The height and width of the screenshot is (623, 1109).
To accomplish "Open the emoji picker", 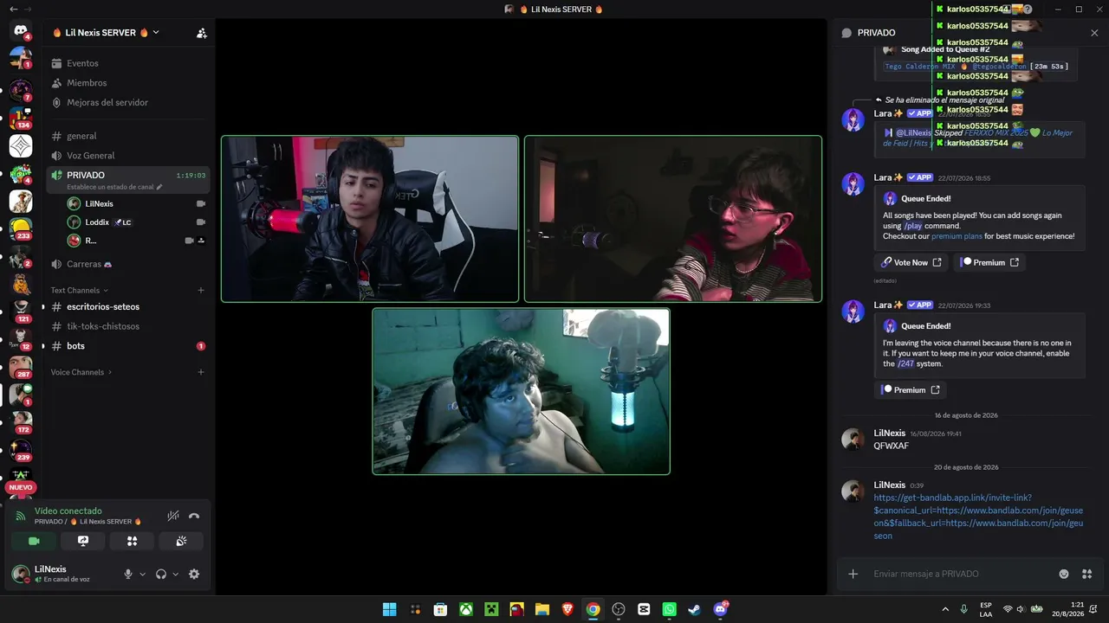I will click(1064, 574).
